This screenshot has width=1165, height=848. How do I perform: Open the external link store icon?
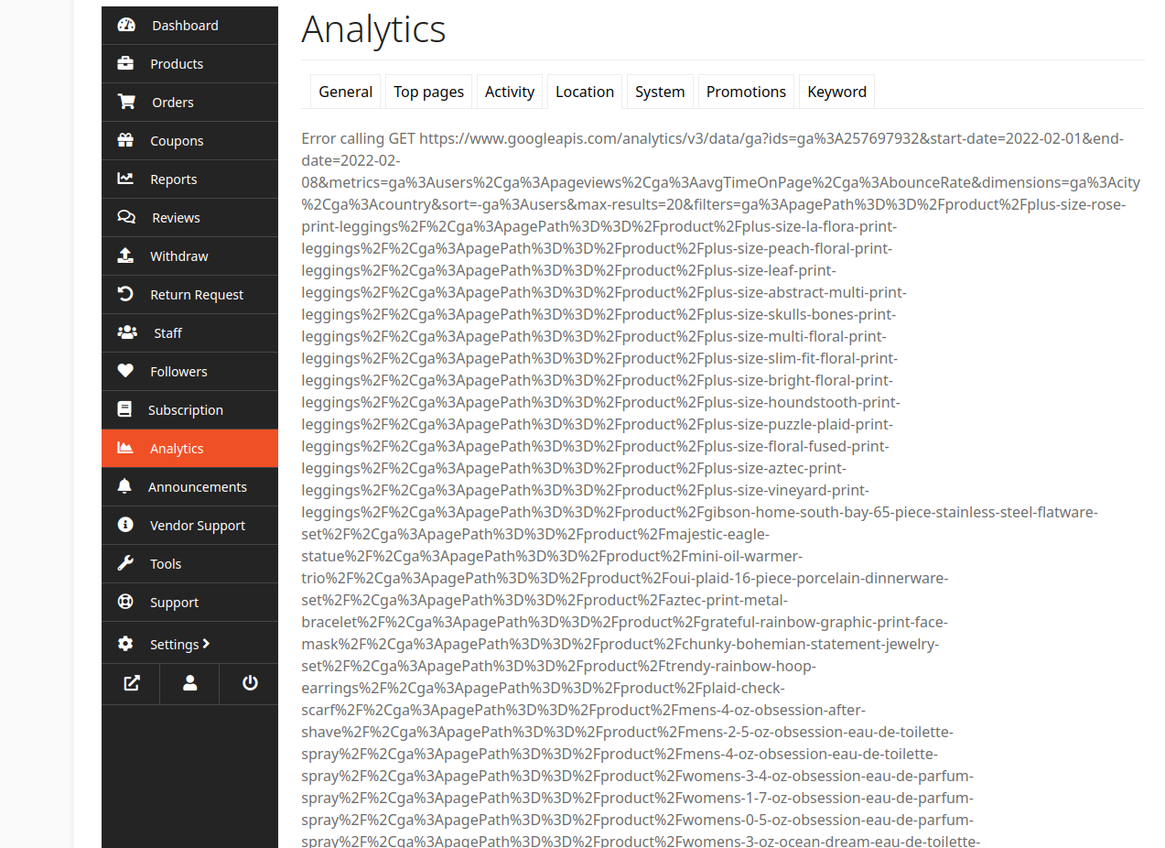click(131, 683)
